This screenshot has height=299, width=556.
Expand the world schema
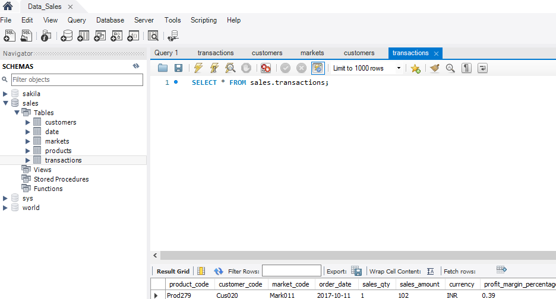[x=5, y=208]
